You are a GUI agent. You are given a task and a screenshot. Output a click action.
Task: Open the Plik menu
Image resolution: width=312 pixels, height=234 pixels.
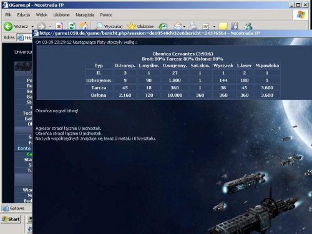8,15
